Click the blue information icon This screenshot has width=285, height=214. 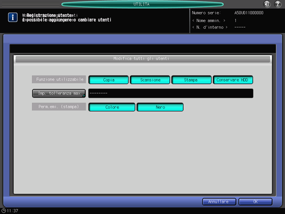pos(13,17)
